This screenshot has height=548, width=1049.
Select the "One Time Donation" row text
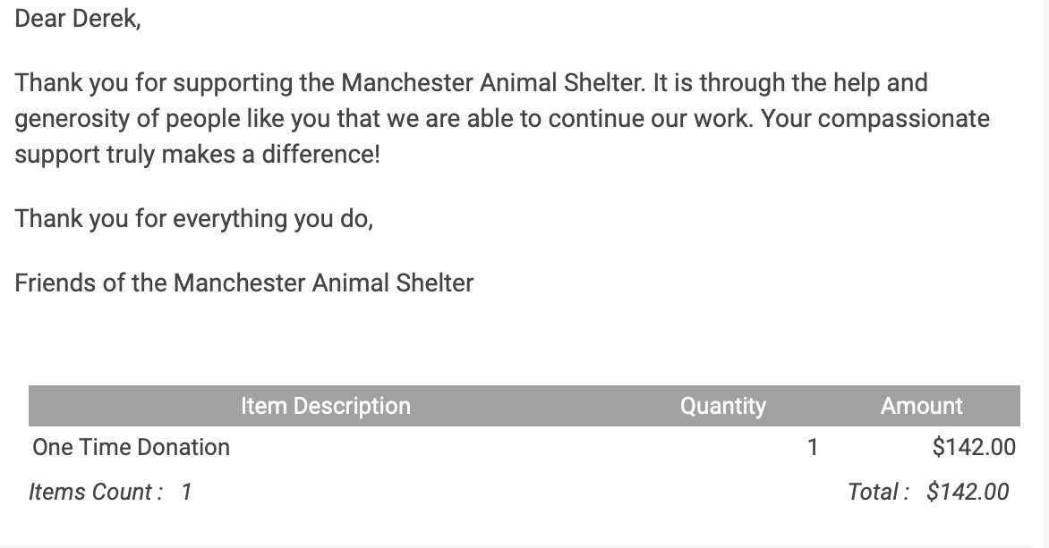[x=131, y=447]
